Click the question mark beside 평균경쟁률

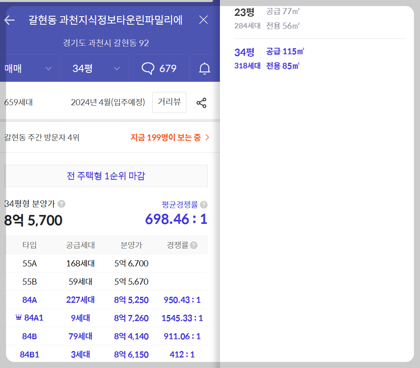coord(204,204)
